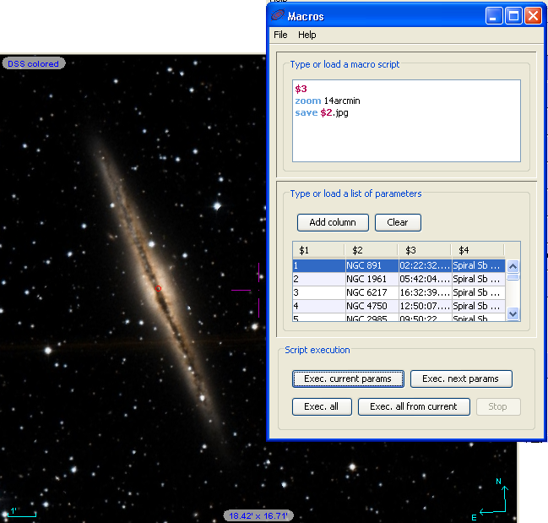The height and width of the screenshot is (523, 548).
Task: Click the 1' scale bar indicator
Action: 21,513
